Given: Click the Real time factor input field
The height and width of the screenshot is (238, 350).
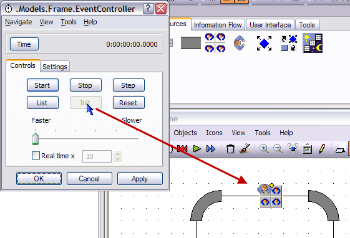Looking at the screenshot, I should tap(97, 156).
